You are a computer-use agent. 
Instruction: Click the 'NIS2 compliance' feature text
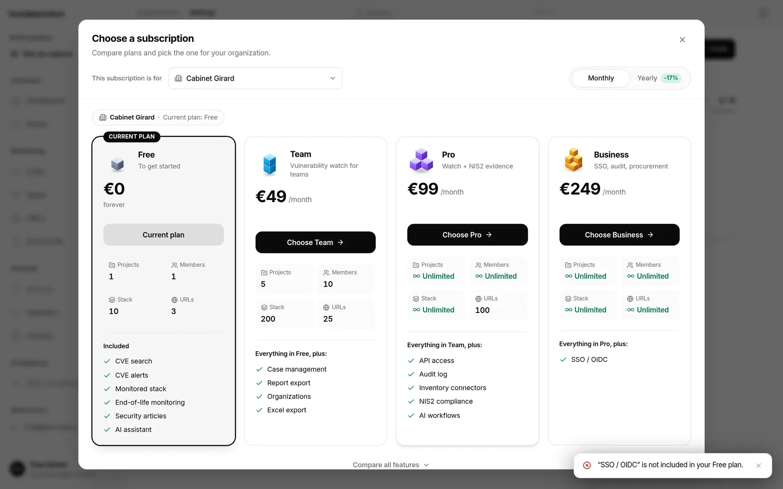[x=446, y=401]
